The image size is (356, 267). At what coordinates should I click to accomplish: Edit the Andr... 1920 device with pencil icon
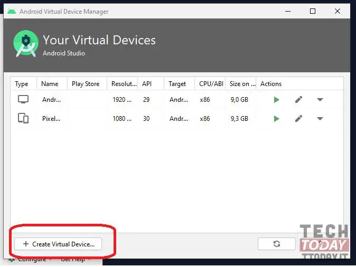coord(298,99)
